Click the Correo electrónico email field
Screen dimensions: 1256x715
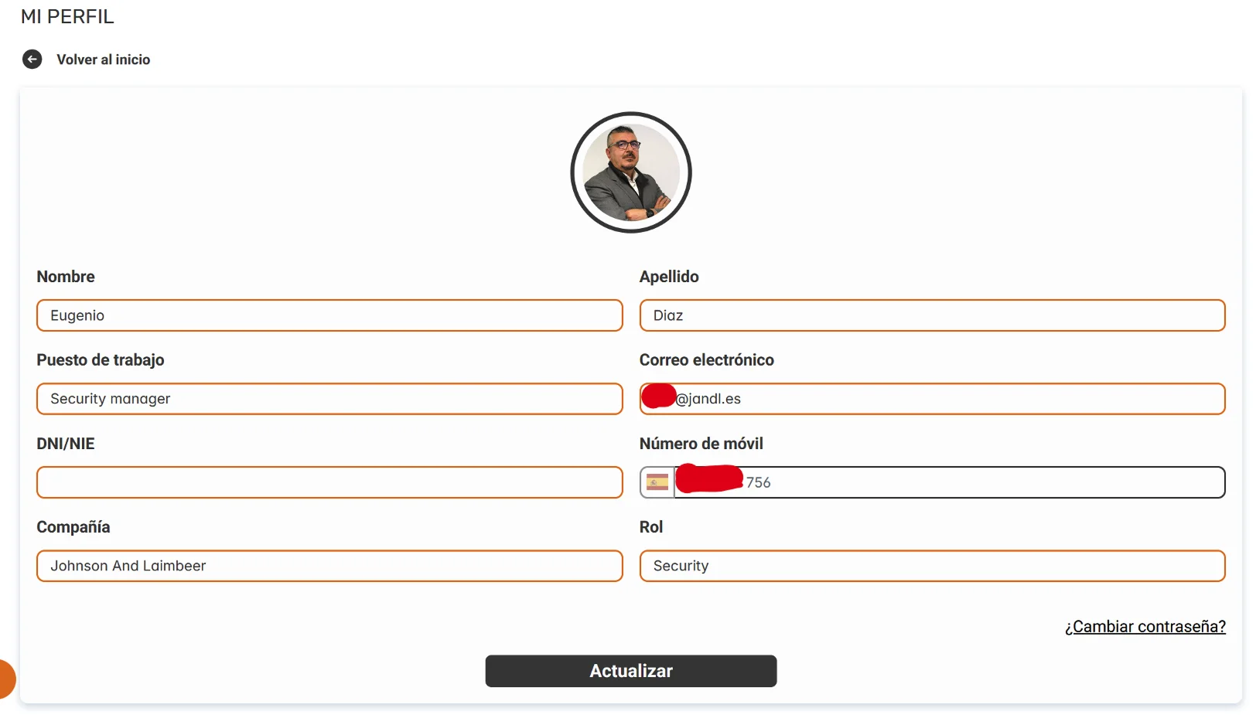point(933,399)
